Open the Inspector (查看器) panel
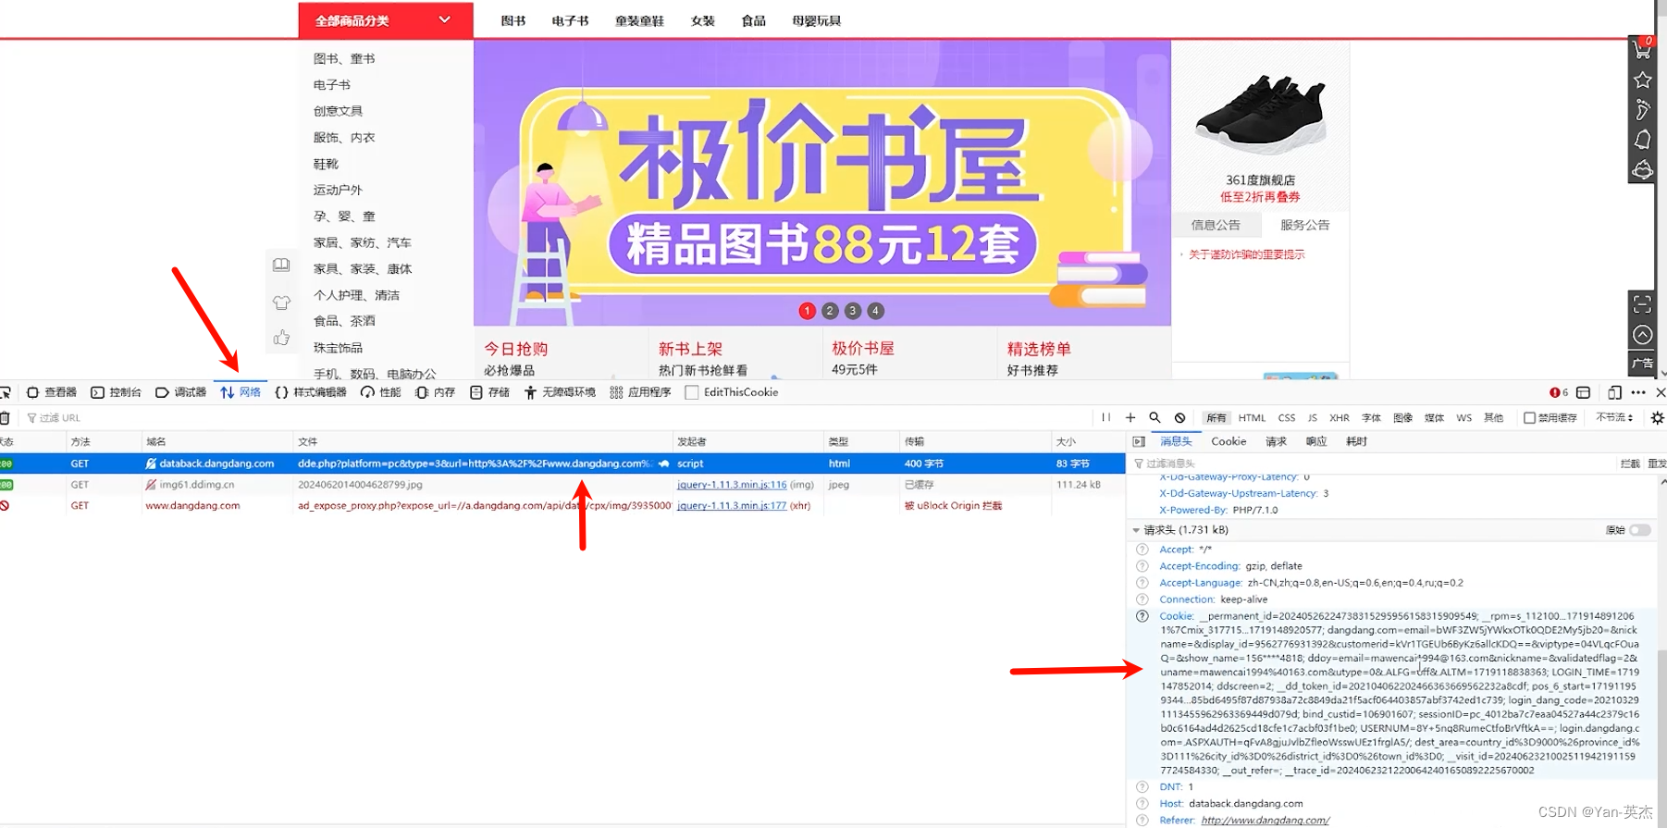The image size is (1667, 828). pos(52,392)
